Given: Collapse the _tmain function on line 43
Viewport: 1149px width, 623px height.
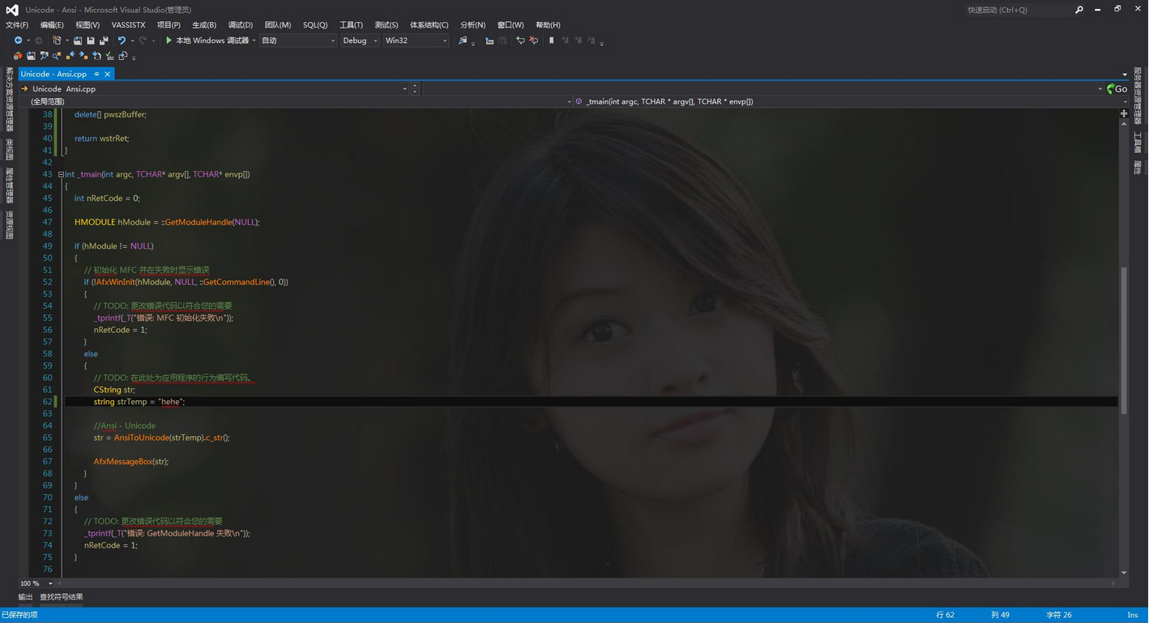Looking at the screenshot, I should [x=60, y=174].
